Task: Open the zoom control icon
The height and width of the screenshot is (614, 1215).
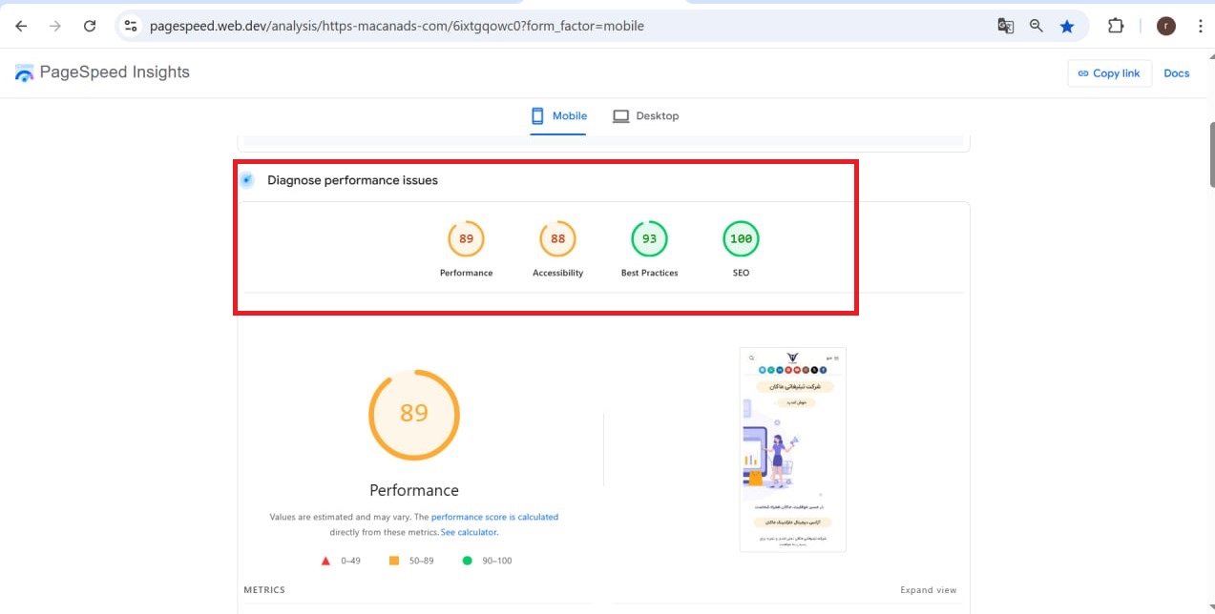Action: [1036, 26]
